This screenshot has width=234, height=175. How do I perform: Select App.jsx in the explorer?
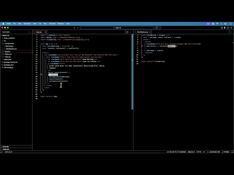[16, 51]
